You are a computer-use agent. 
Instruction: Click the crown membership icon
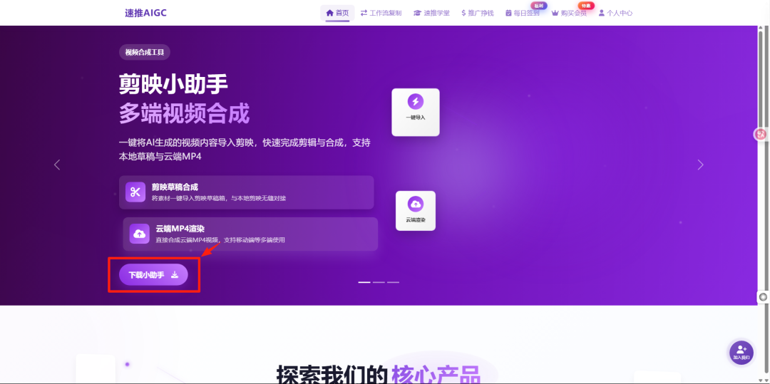coord(555,14)
